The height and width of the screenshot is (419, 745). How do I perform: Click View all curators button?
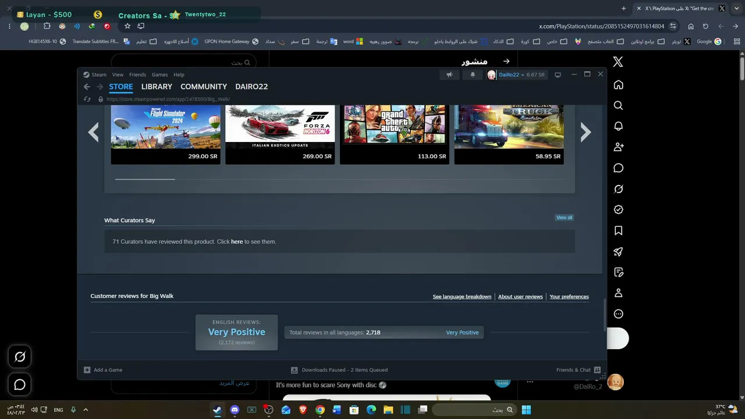point(564,218)
